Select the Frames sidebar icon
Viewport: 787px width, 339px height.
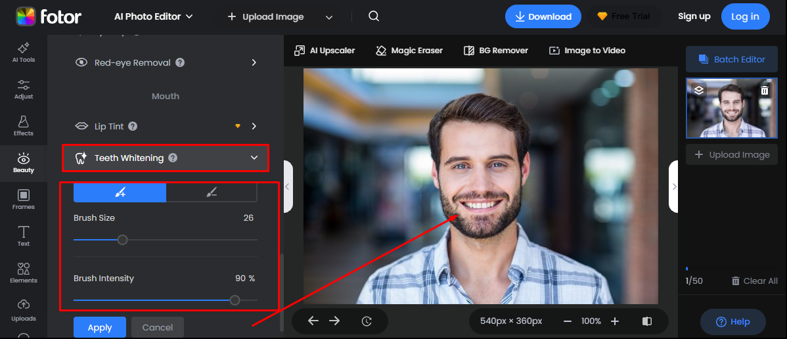pyautogui.click(x=24, y=200)
